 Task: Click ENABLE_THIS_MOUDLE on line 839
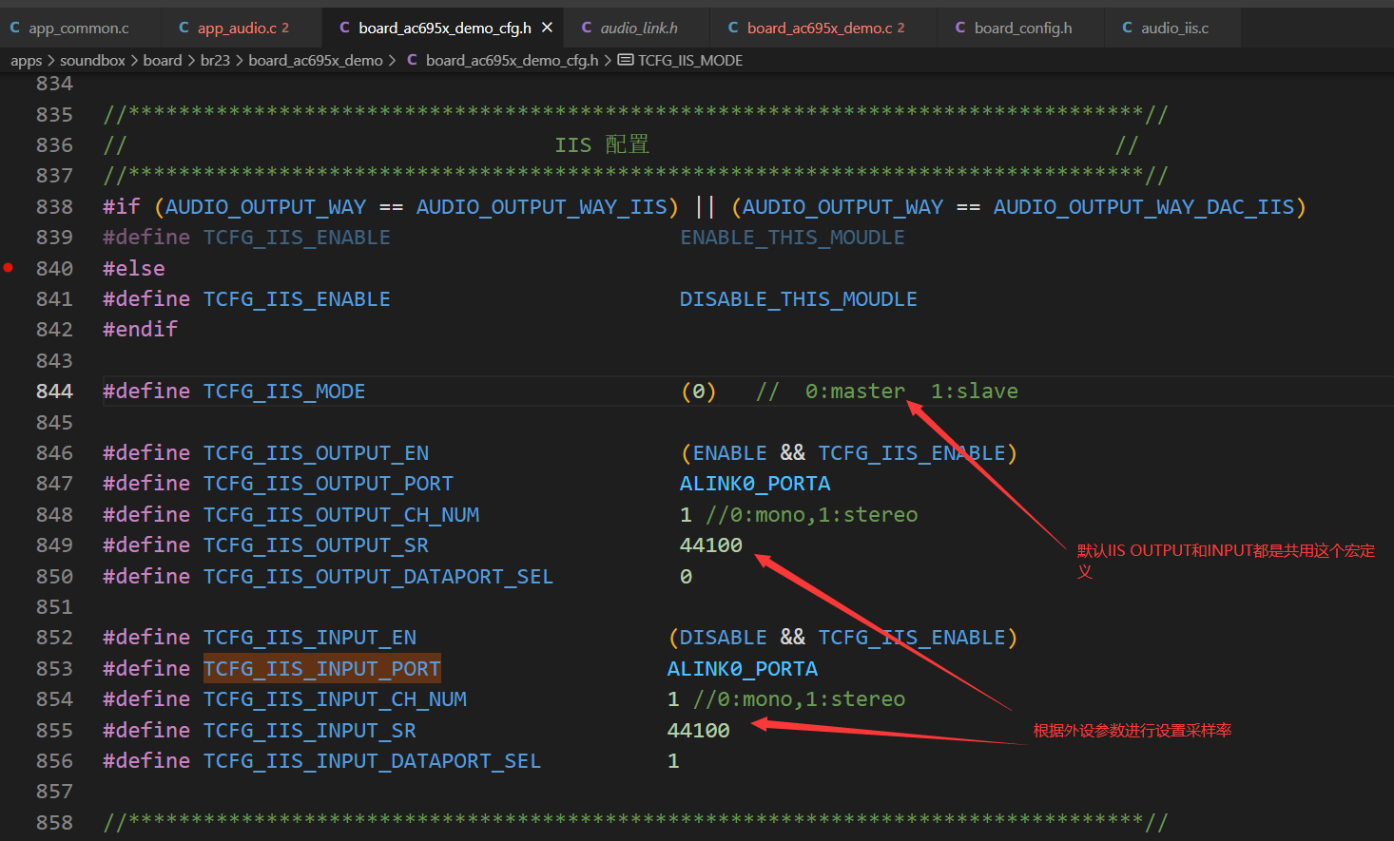[793, 238]
